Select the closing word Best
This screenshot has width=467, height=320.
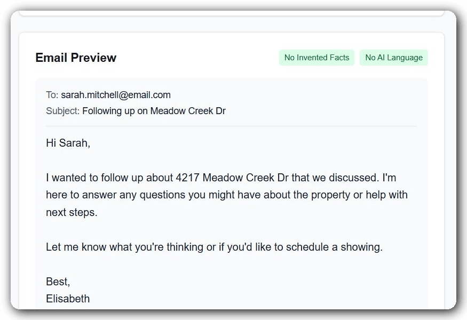56,281
